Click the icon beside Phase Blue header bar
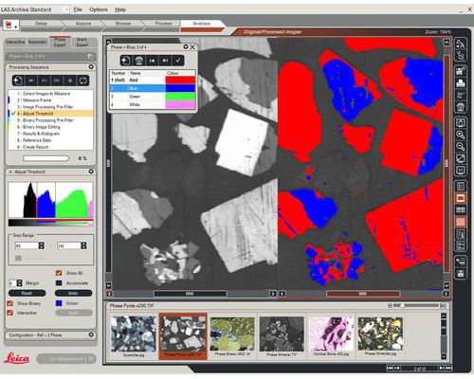The width and height of the screenshot is (474, 379). (x=90, y=56)
